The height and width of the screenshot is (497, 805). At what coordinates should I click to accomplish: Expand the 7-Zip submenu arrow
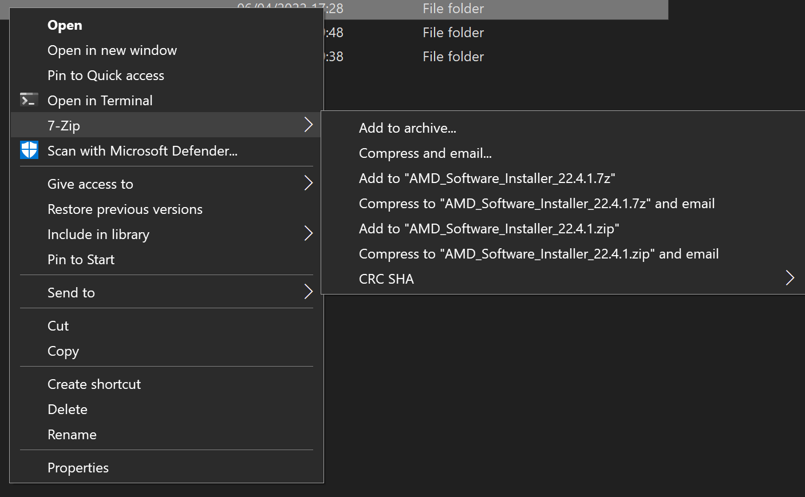(308, 125)
